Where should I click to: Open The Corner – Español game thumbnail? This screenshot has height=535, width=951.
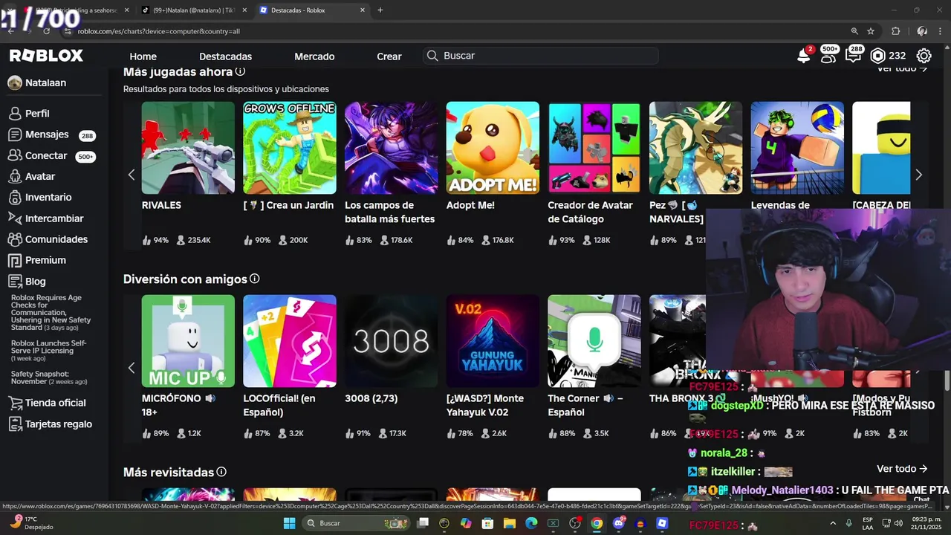[594, 341]
